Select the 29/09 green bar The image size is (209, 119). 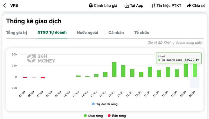[x=186, y=69]
